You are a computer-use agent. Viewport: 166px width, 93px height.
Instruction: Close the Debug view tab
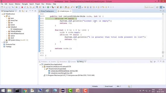pyautogui.click(x=85, y=62)
